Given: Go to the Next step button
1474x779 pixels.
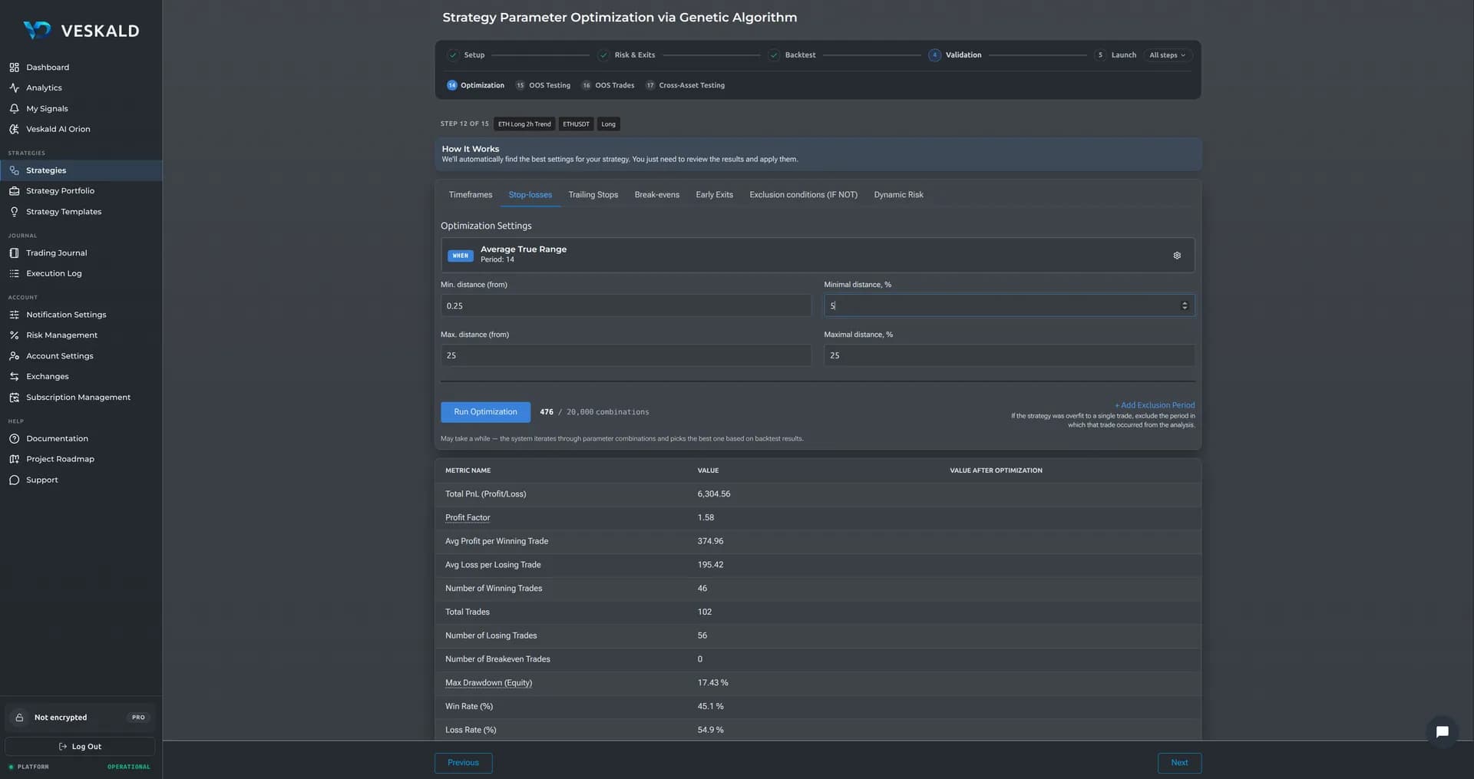Looking at the screenshot, I should (1179, 763).
